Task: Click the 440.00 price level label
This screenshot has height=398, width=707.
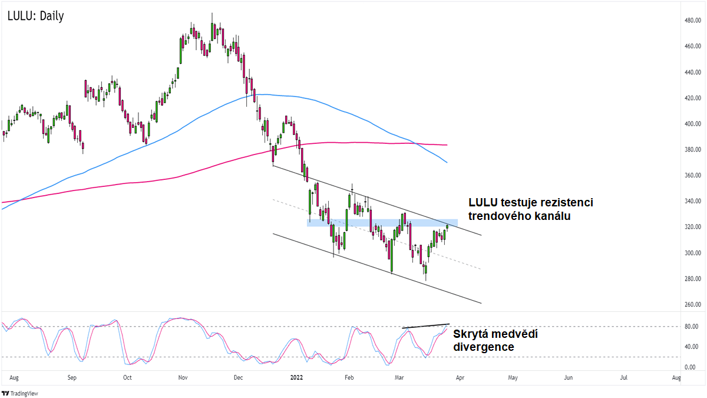Action: pos(692,72)
